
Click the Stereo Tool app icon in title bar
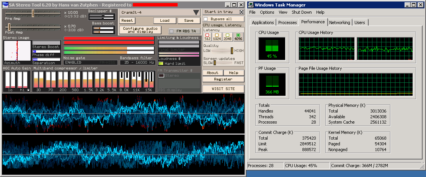click(x=5, y=5)
